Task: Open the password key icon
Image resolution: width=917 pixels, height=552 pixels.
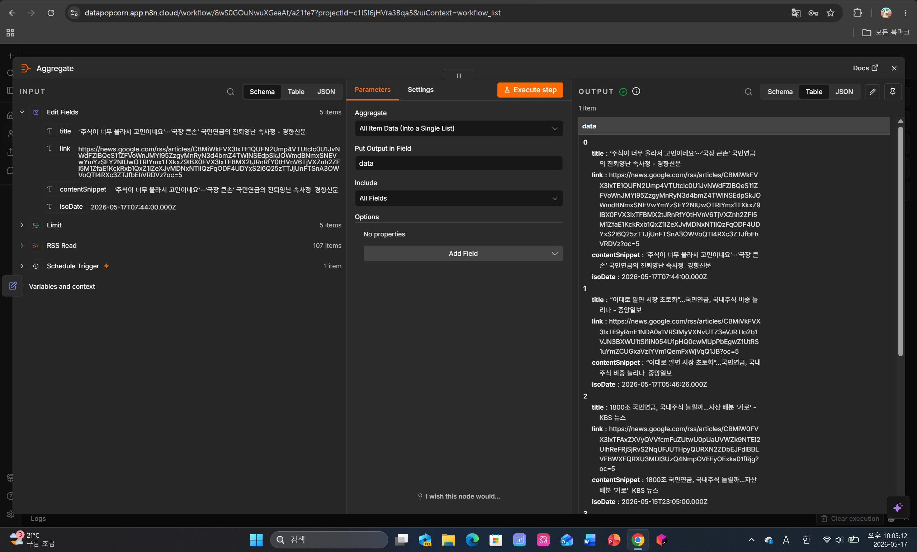Action: pyautogui.click(x=813, y=13)
